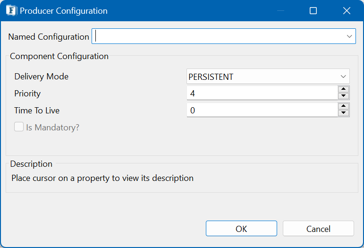This screenshot has height=248, width=364.
Task: Dismiss the dialog with Cancel
Action: click(318, 229)
